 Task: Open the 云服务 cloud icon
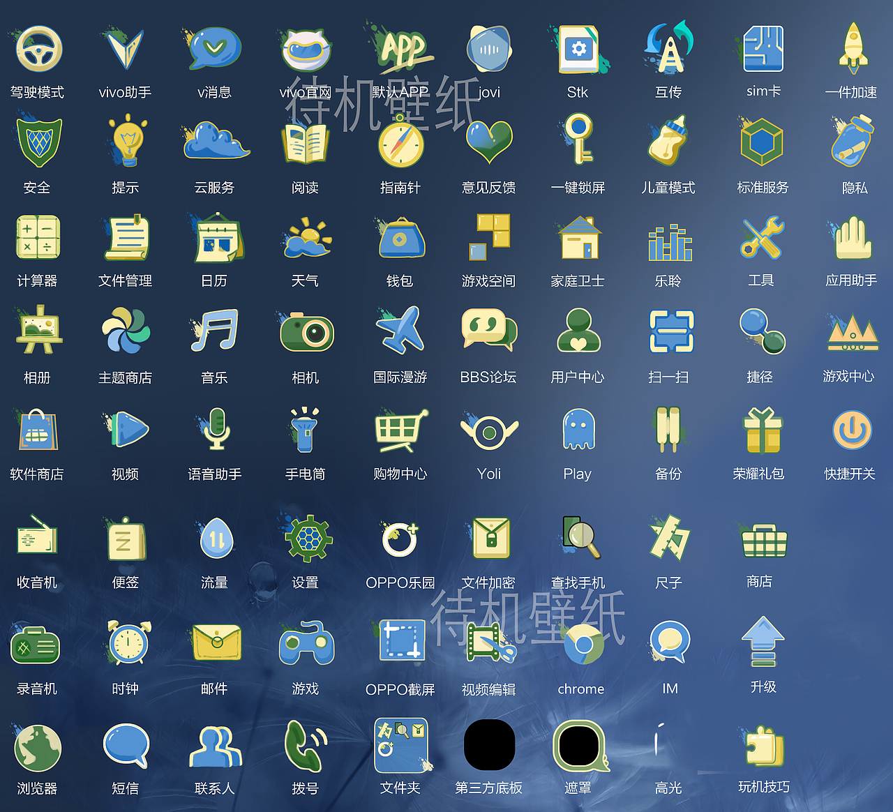[x=216, y=140]
